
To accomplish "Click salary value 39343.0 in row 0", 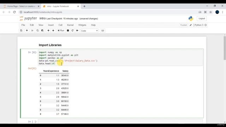I will (65, 75).
